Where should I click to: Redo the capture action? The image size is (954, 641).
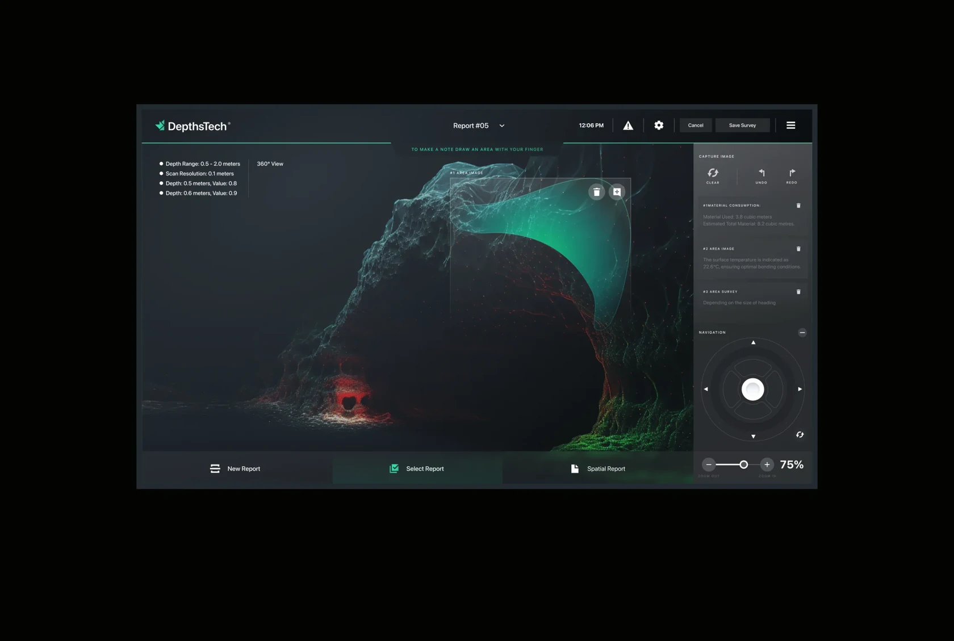792,175
